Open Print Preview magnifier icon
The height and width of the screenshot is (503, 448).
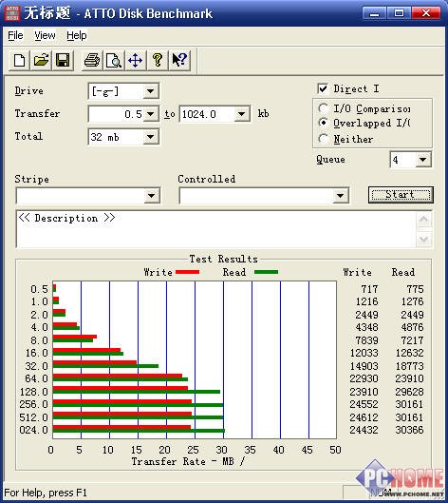pyautogui.click(x=114, y=60)
